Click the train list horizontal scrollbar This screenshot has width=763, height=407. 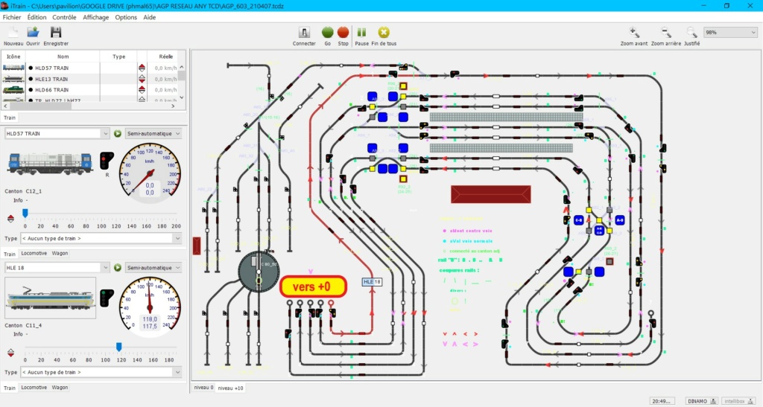click(90, 106)
